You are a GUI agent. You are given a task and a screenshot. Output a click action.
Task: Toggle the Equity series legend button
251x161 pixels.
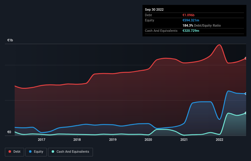36,152
